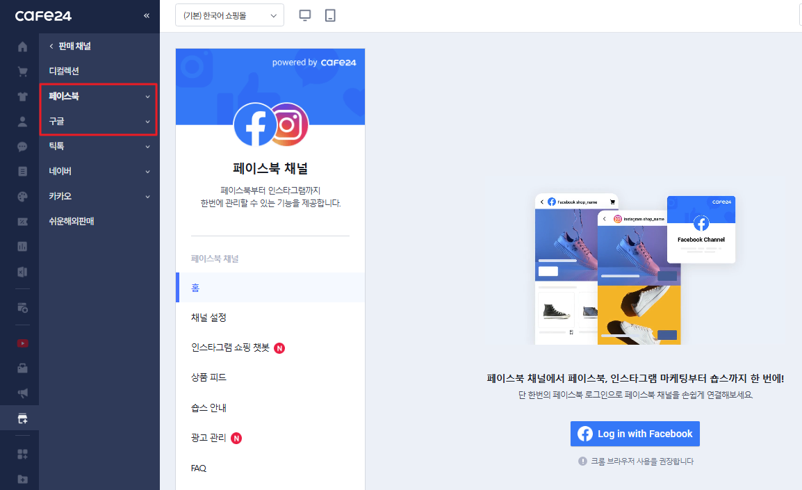This screenshot has width=802, height=490.
Task: Open 디컬렉션 in side menu
Action: pyautogui.click(x=64, y=71)
